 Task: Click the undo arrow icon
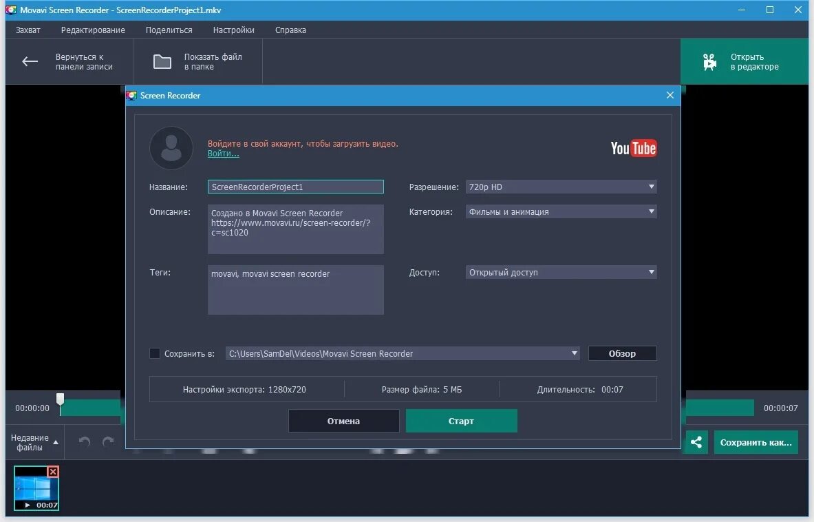85,441
